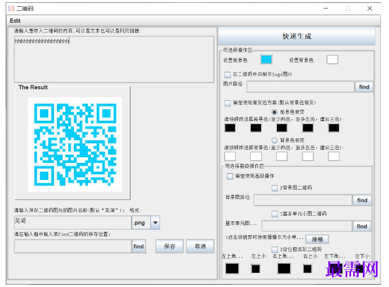This screenshot has width=389, height=287.
Task: Open the Edit menu
Action: (x=15, y=20)
